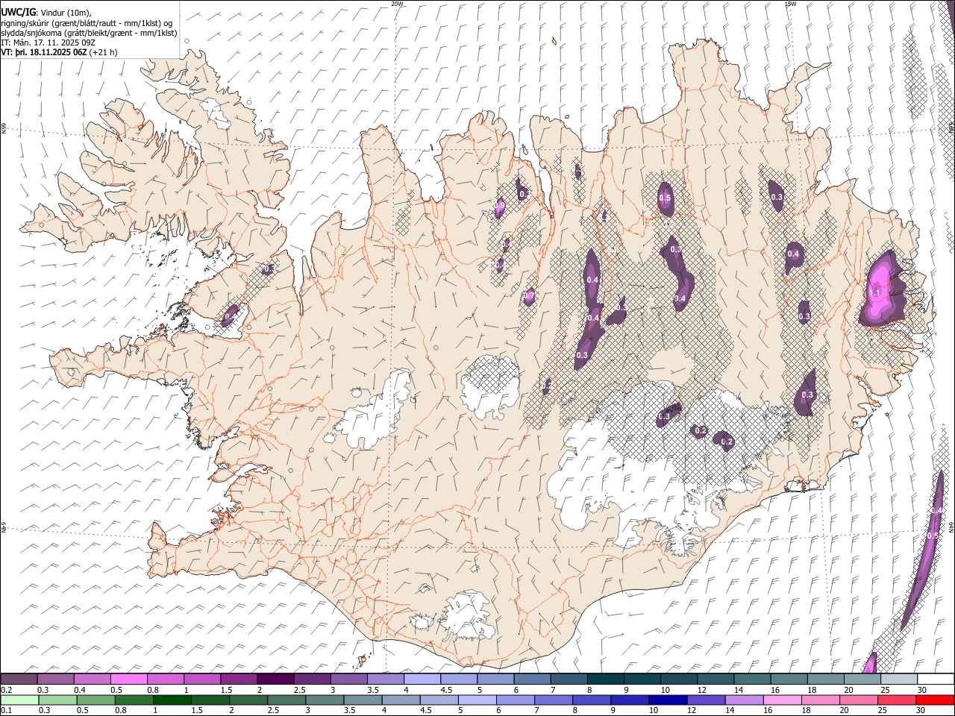Screen dimensions: 955x716
Task: Pick the bright pink 0.5 swatch in top legend row
Action: [129, 679]
